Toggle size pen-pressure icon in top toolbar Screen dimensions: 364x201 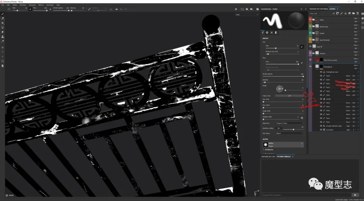pos(30,9)
